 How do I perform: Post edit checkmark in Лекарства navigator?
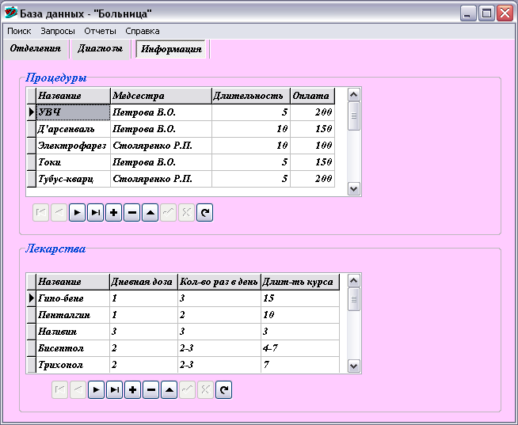point(187,389)
